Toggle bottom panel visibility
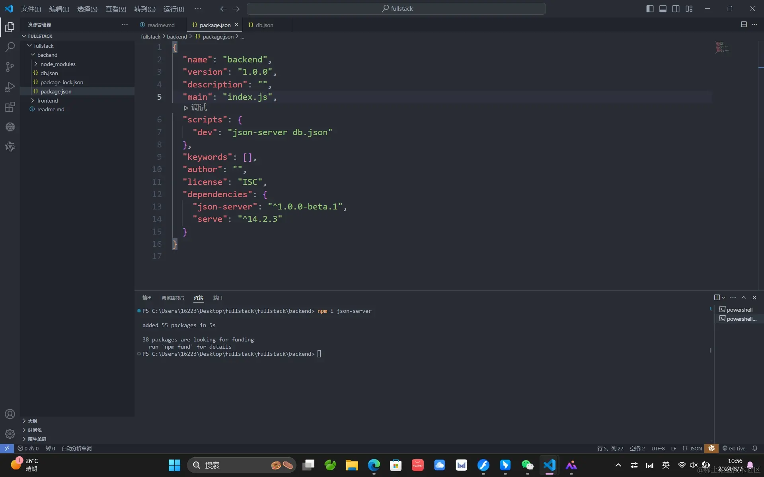 (663, 9)
